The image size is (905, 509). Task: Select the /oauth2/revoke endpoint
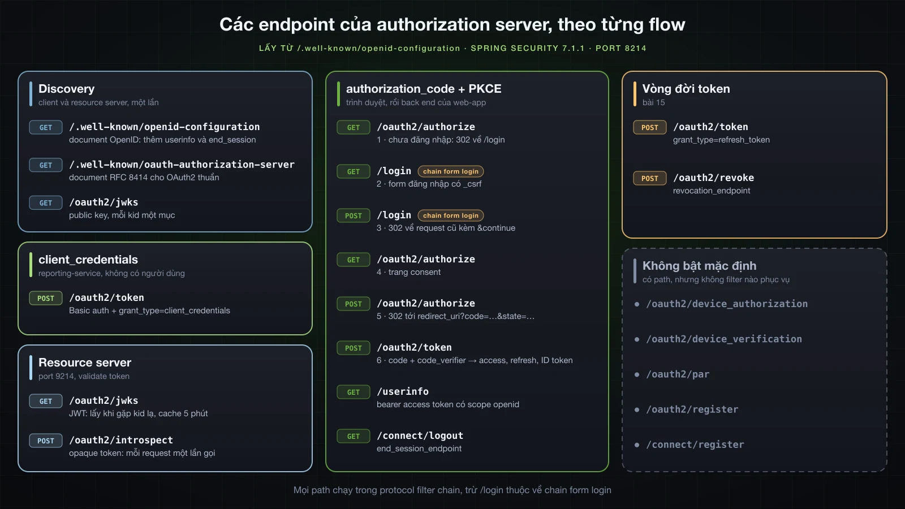pyautogui.click(x=713, y=178)
